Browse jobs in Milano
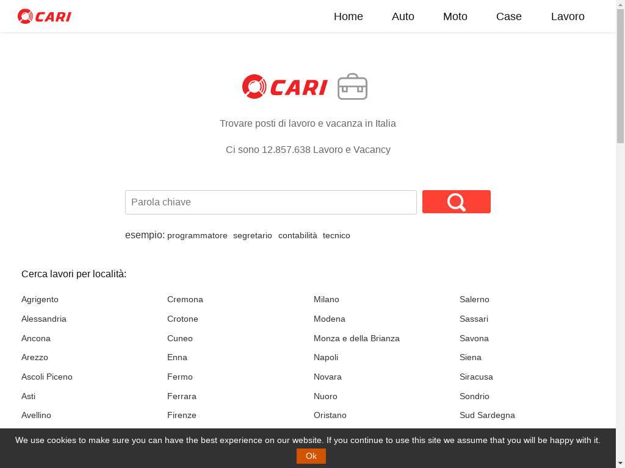Viewport: 625px width, 468px height. coord(326,299)
